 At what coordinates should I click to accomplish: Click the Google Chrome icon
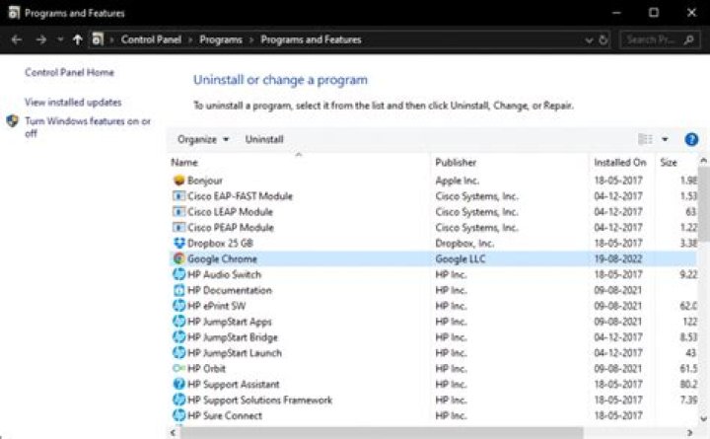(x=178, y=258)
